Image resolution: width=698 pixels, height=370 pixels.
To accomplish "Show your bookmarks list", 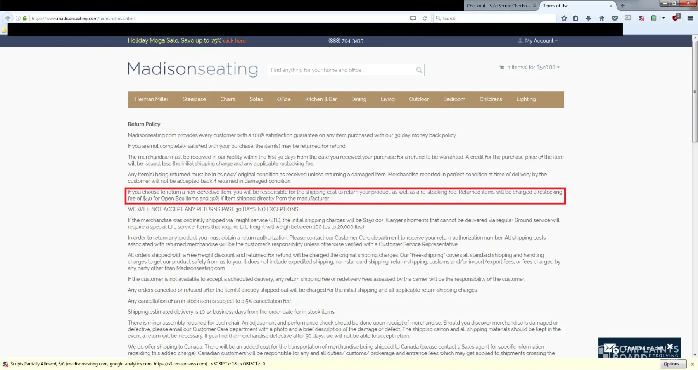I will tap(576, 18).
